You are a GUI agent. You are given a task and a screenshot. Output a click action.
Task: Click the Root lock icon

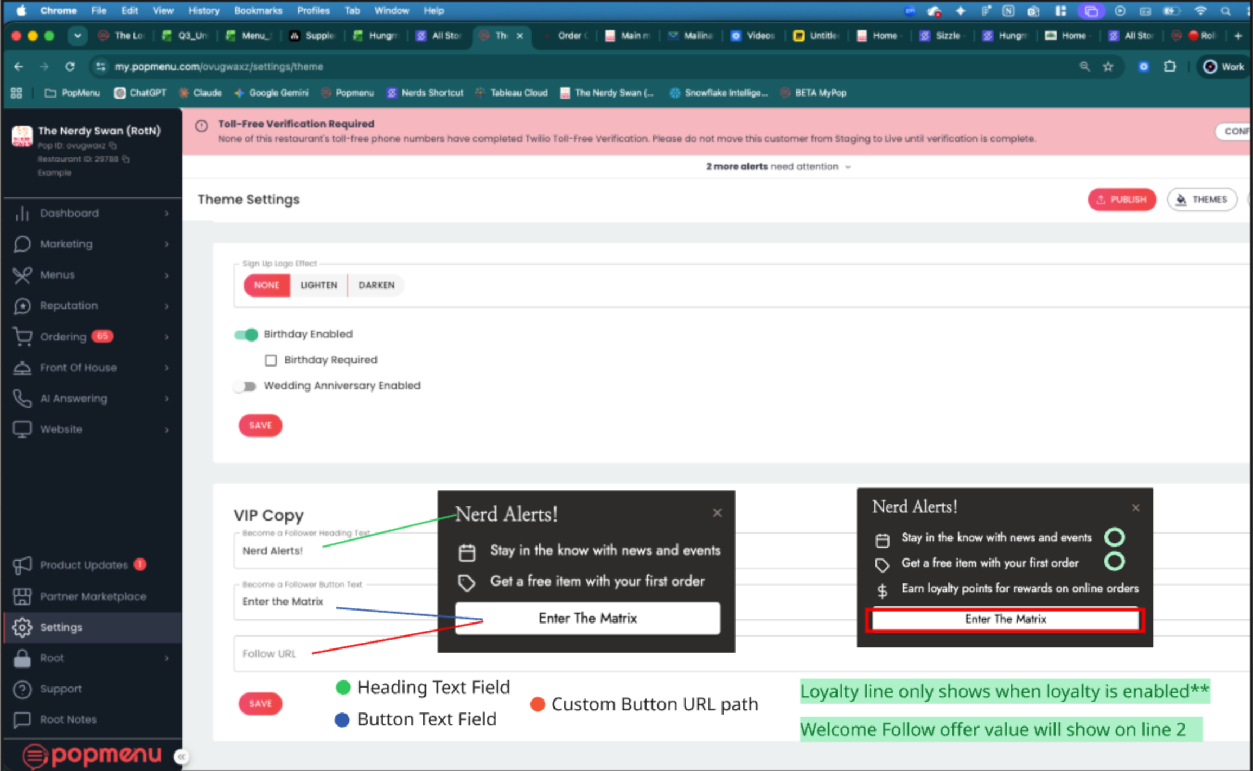(22, 658)
